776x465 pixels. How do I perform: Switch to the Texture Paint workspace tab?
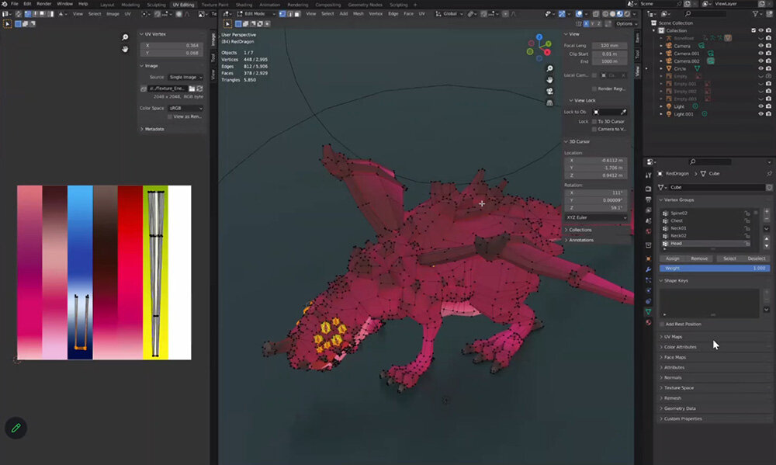point(215,5)
